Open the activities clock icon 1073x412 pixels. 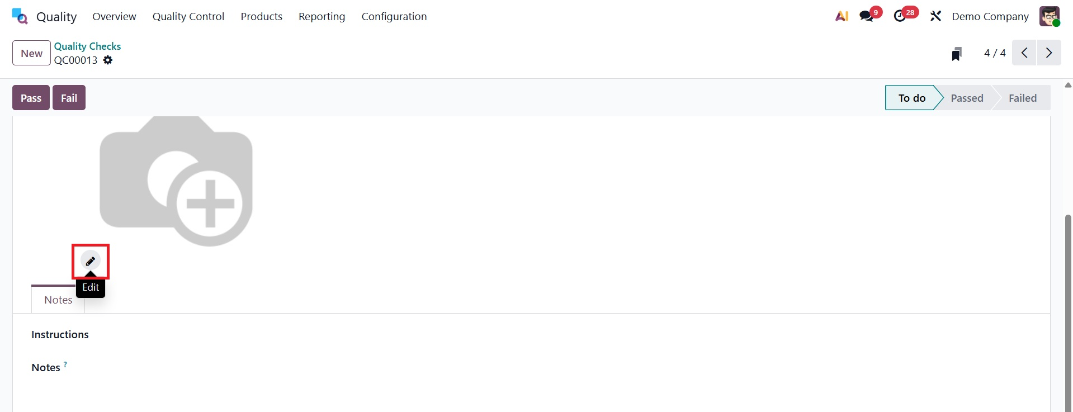tap(900, 16)
